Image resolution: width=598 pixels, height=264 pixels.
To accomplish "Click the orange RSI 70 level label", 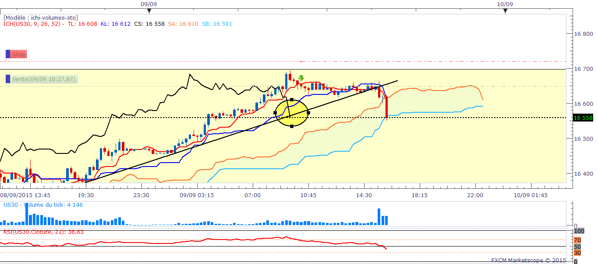I will [577, 240].
